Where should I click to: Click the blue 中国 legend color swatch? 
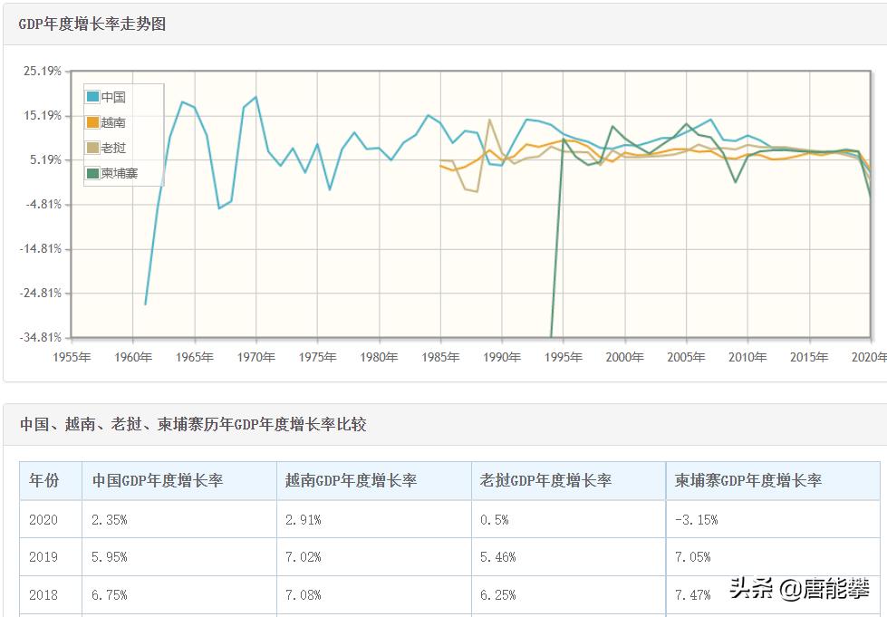(x=93, y=97)
